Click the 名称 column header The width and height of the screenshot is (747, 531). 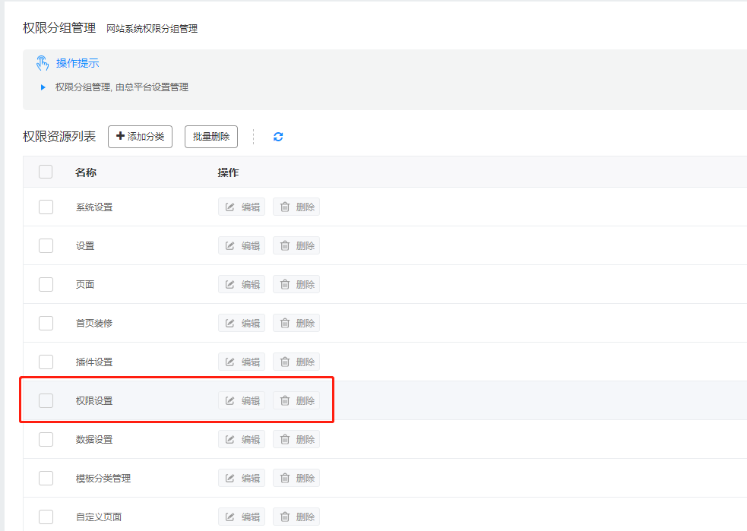coord(86,172)
